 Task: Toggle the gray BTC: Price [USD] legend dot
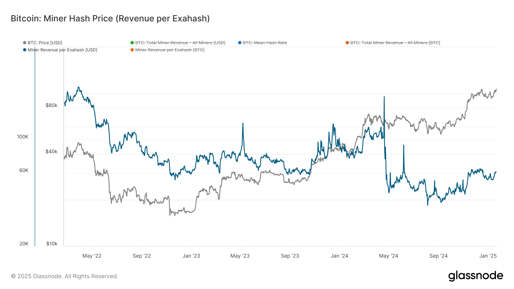[25, 43]
